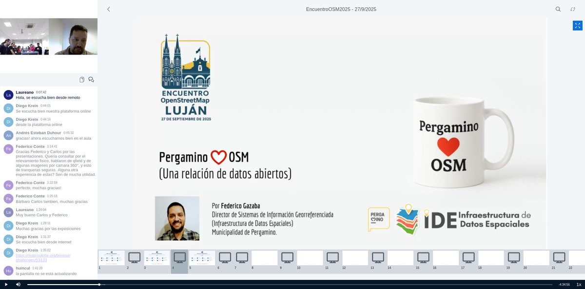Select message 'gracias! ahora escuchamos bien en el aula'

[53, 138]
